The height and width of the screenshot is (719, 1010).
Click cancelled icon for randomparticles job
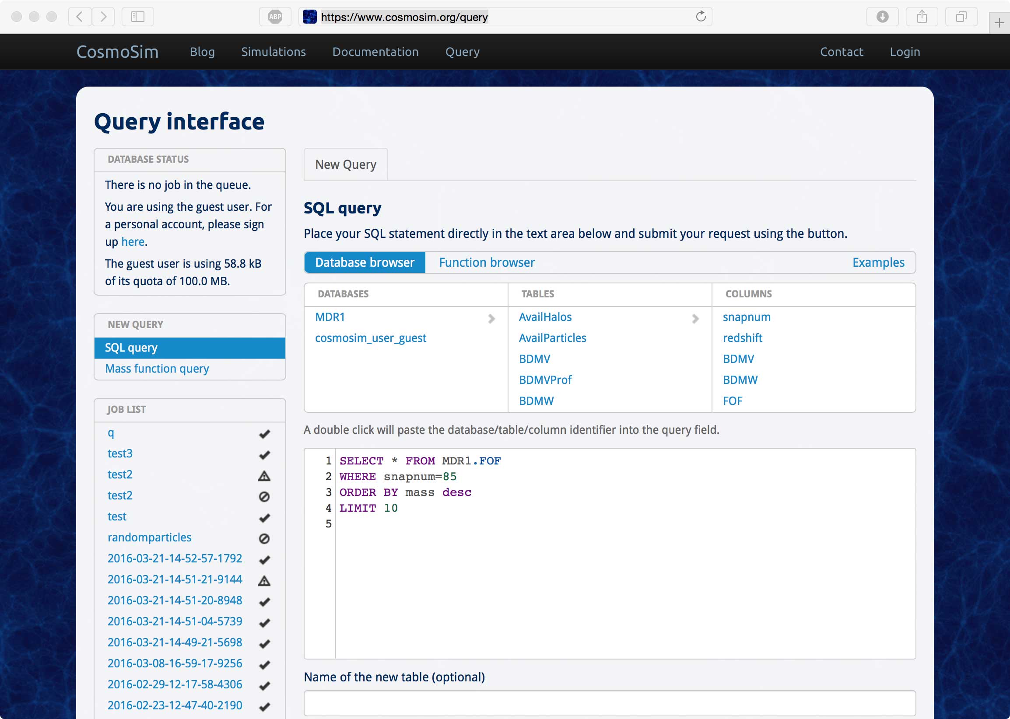264,539
